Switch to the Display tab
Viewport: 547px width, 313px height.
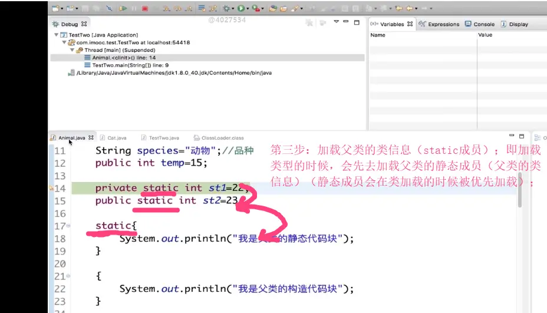coord(515,24)
